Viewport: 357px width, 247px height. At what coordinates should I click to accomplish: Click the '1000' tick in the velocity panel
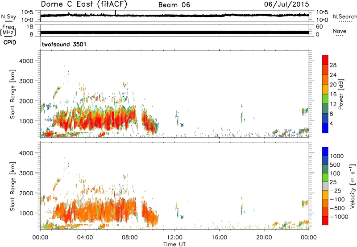26,213
